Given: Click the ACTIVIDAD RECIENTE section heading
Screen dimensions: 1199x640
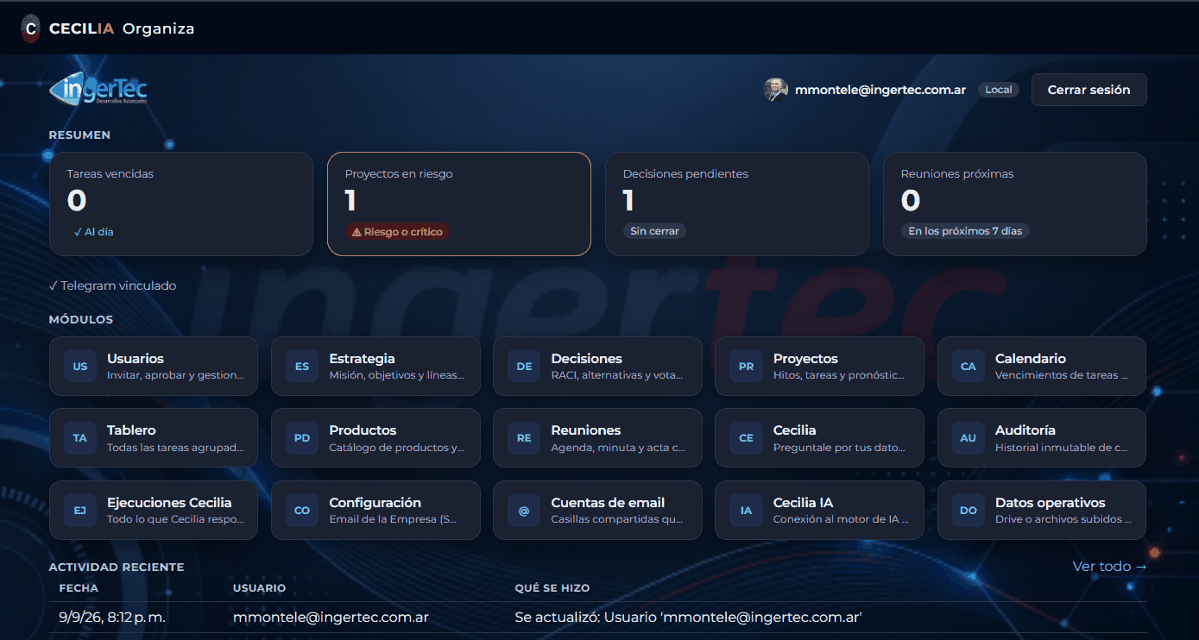Looking at the screenshot, I should click(x=117, y=567).
